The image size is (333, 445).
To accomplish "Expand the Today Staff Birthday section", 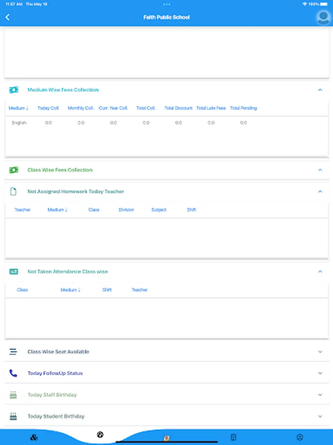I will [320, 395].
